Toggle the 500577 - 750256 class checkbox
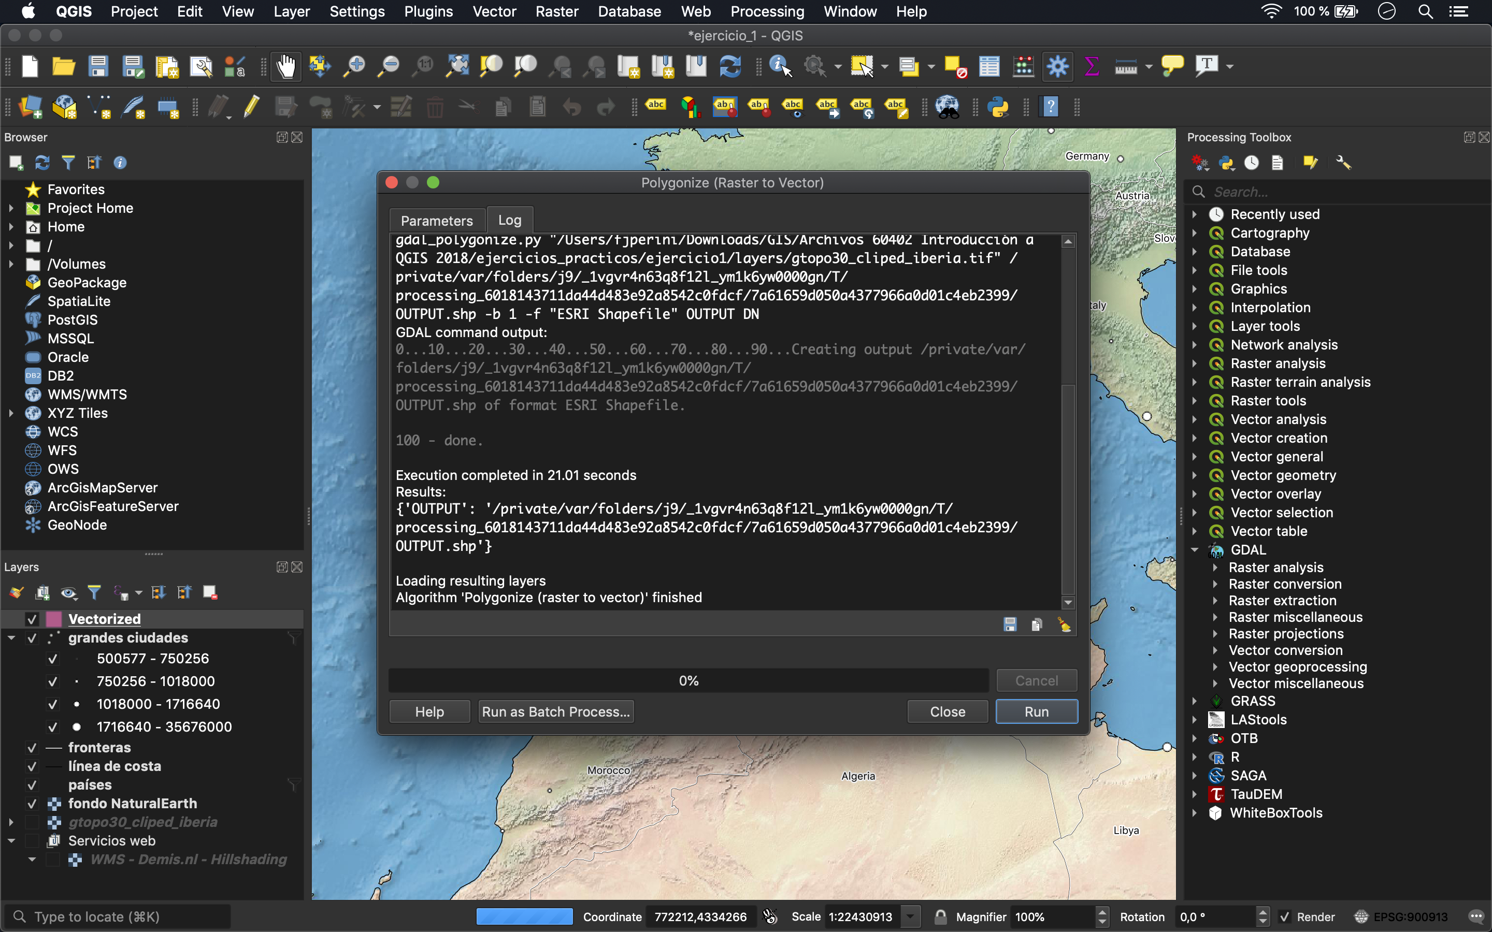Screen dimensions: 1492x932 point(53,659)
